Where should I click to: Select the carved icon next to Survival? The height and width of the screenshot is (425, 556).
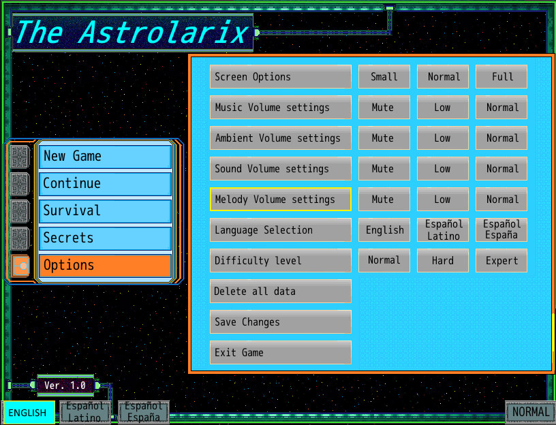[x=18, y=211]
